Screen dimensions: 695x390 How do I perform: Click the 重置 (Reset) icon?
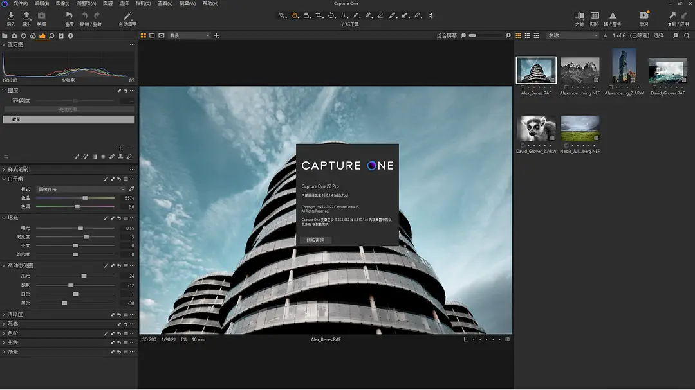[69, 15]
